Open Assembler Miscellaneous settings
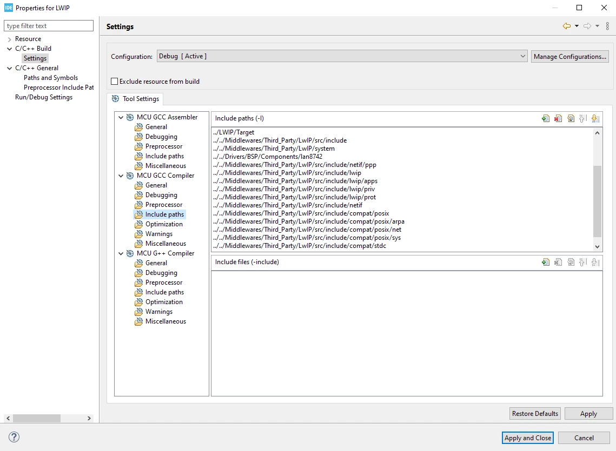 [x=165, y=166]
